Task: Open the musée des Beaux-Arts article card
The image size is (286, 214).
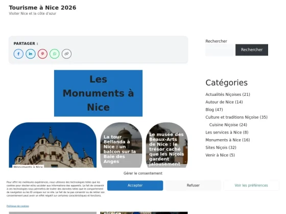Action: click(166, 145)
